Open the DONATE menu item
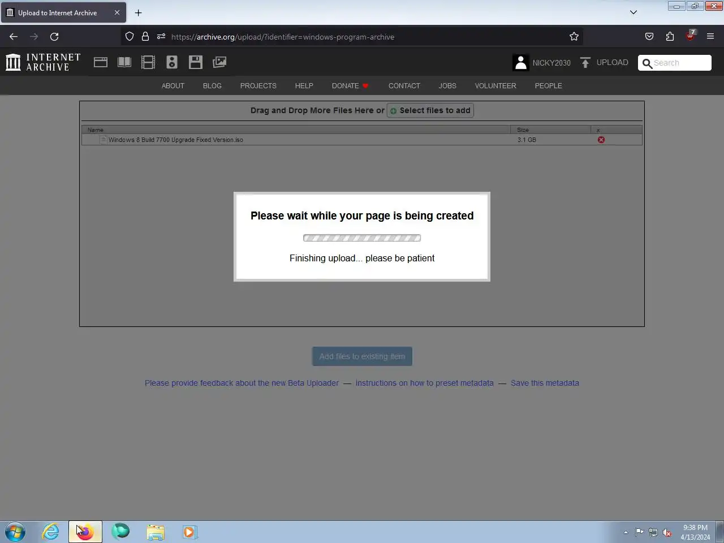The height and width of the screenshot is (543, 724). tap(350, 86)
